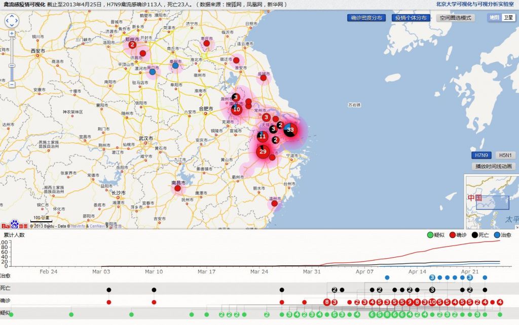Viewport: 519px width, 325px height.
Task: Toggle the 疫情个体分布 individual cases layer
Action: point(411,18)
